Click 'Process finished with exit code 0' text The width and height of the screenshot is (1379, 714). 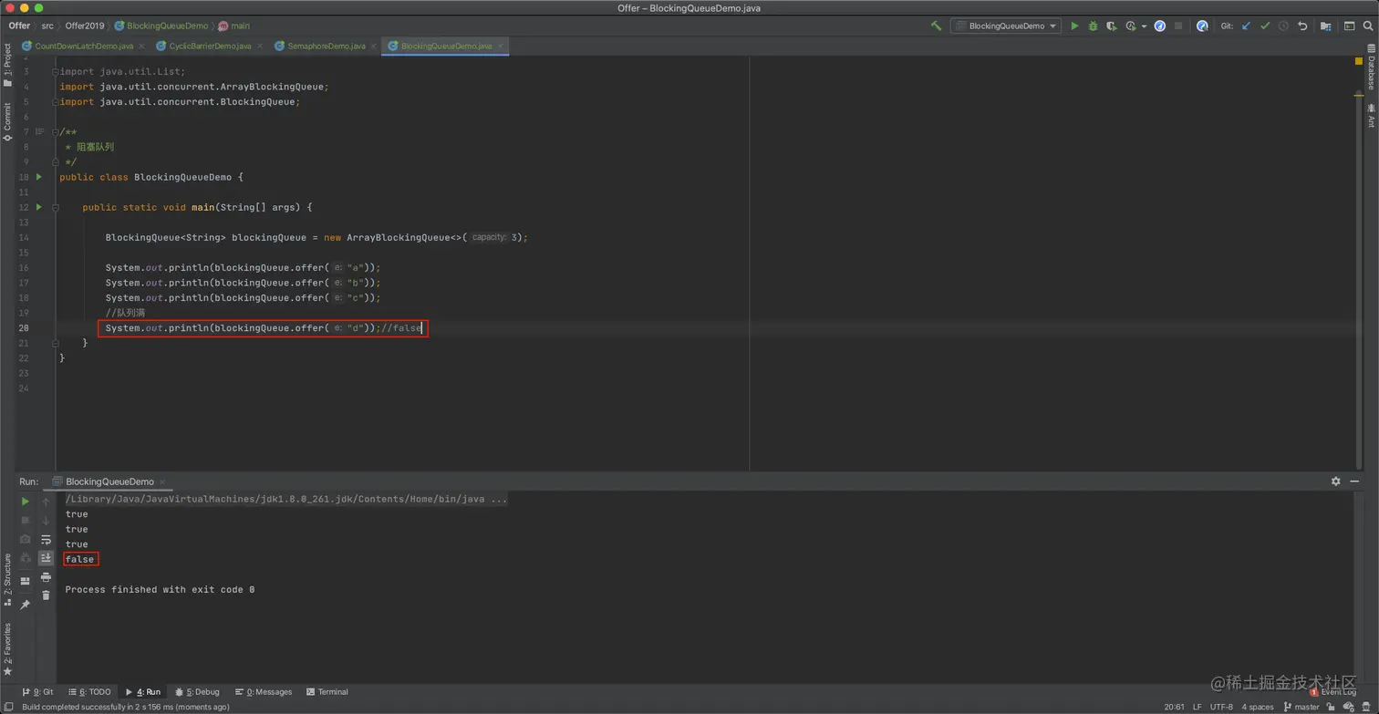coord(160,590)
